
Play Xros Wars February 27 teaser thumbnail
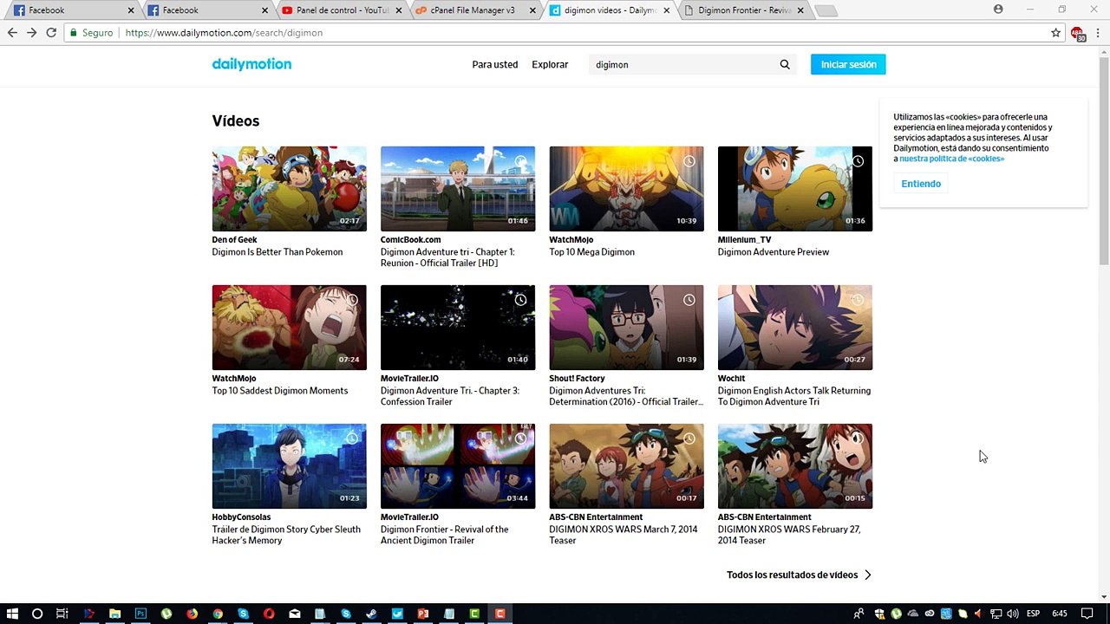[x=795, y=466]
